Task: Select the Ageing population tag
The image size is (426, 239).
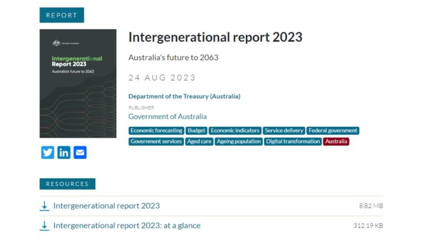Action: (239, 142)
